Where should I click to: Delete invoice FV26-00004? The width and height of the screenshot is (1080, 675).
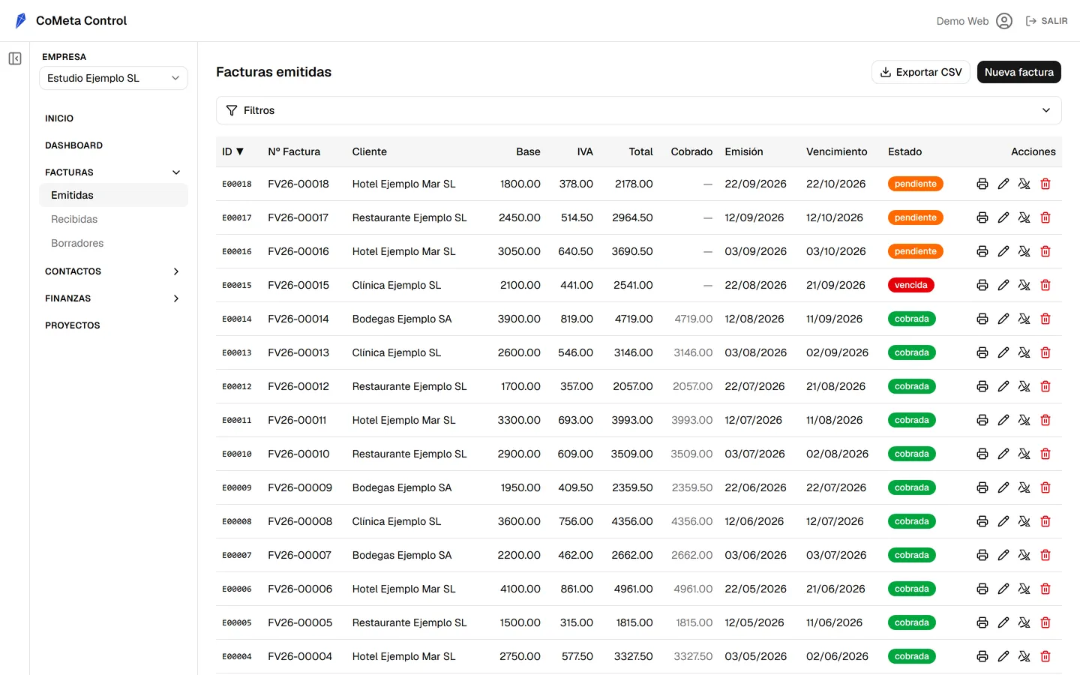coord(1045,656)
